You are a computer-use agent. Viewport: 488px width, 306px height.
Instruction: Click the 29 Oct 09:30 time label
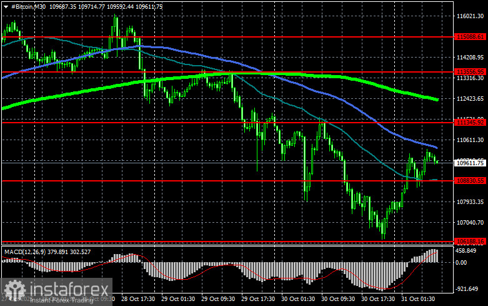[x=218, y=298]
